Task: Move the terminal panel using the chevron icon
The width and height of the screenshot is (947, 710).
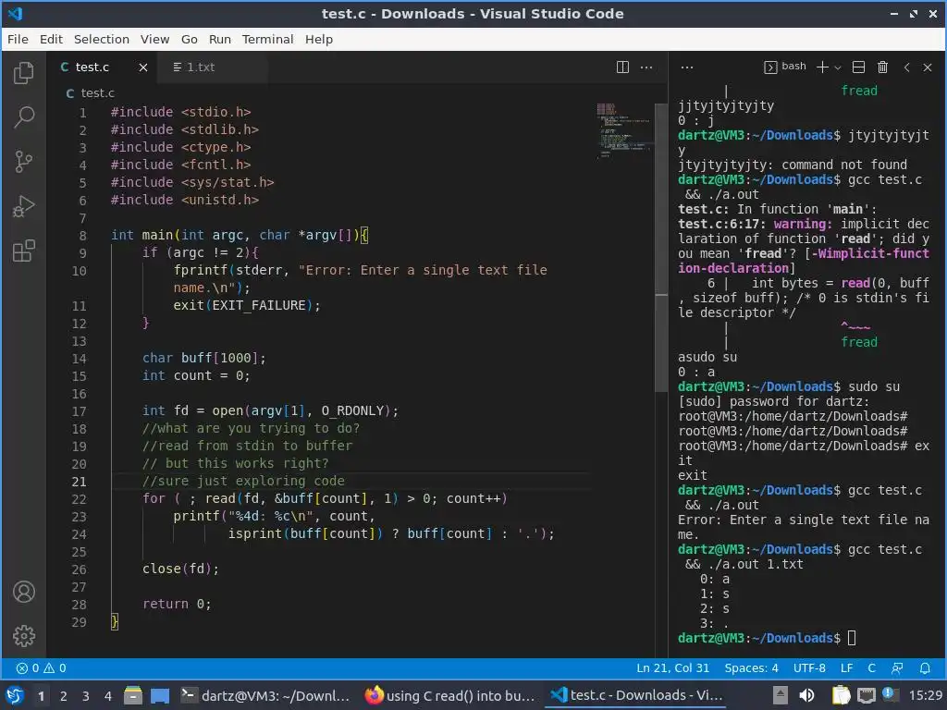Action: coord(906,67)
